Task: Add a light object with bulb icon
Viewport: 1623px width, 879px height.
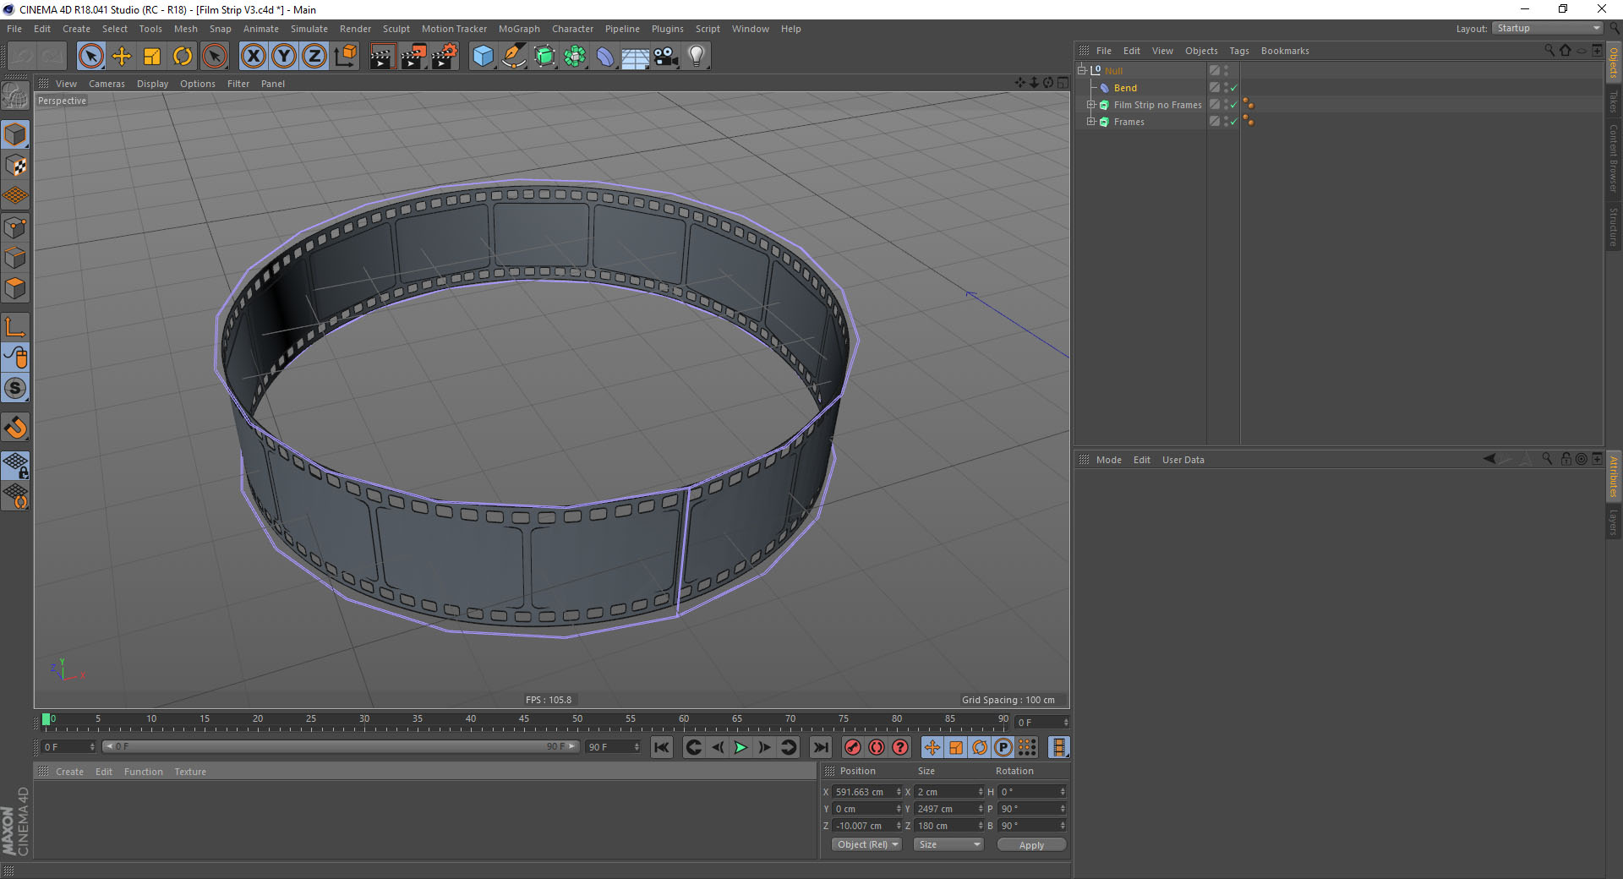Action: [x=696, y=57]
